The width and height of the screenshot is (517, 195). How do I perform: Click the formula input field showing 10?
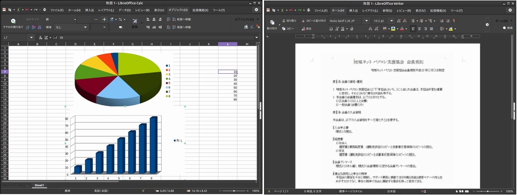click(155, 38)
